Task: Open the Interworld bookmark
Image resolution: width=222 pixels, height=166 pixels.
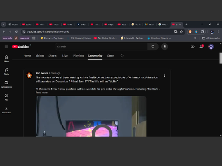Action: pos(132,38)
